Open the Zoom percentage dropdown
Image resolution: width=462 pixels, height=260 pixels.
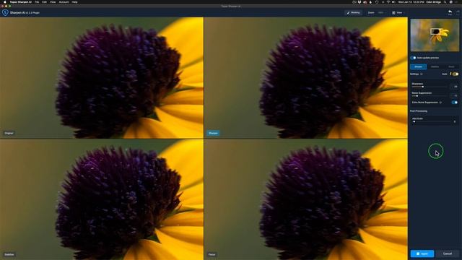[x=382, y=13]
